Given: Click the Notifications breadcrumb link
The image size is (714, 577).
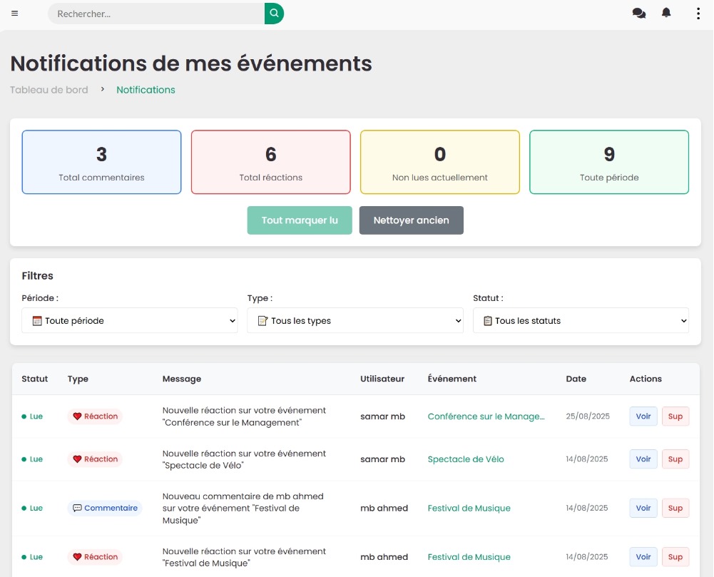Looking at the screenshot, I should (146, 90).
